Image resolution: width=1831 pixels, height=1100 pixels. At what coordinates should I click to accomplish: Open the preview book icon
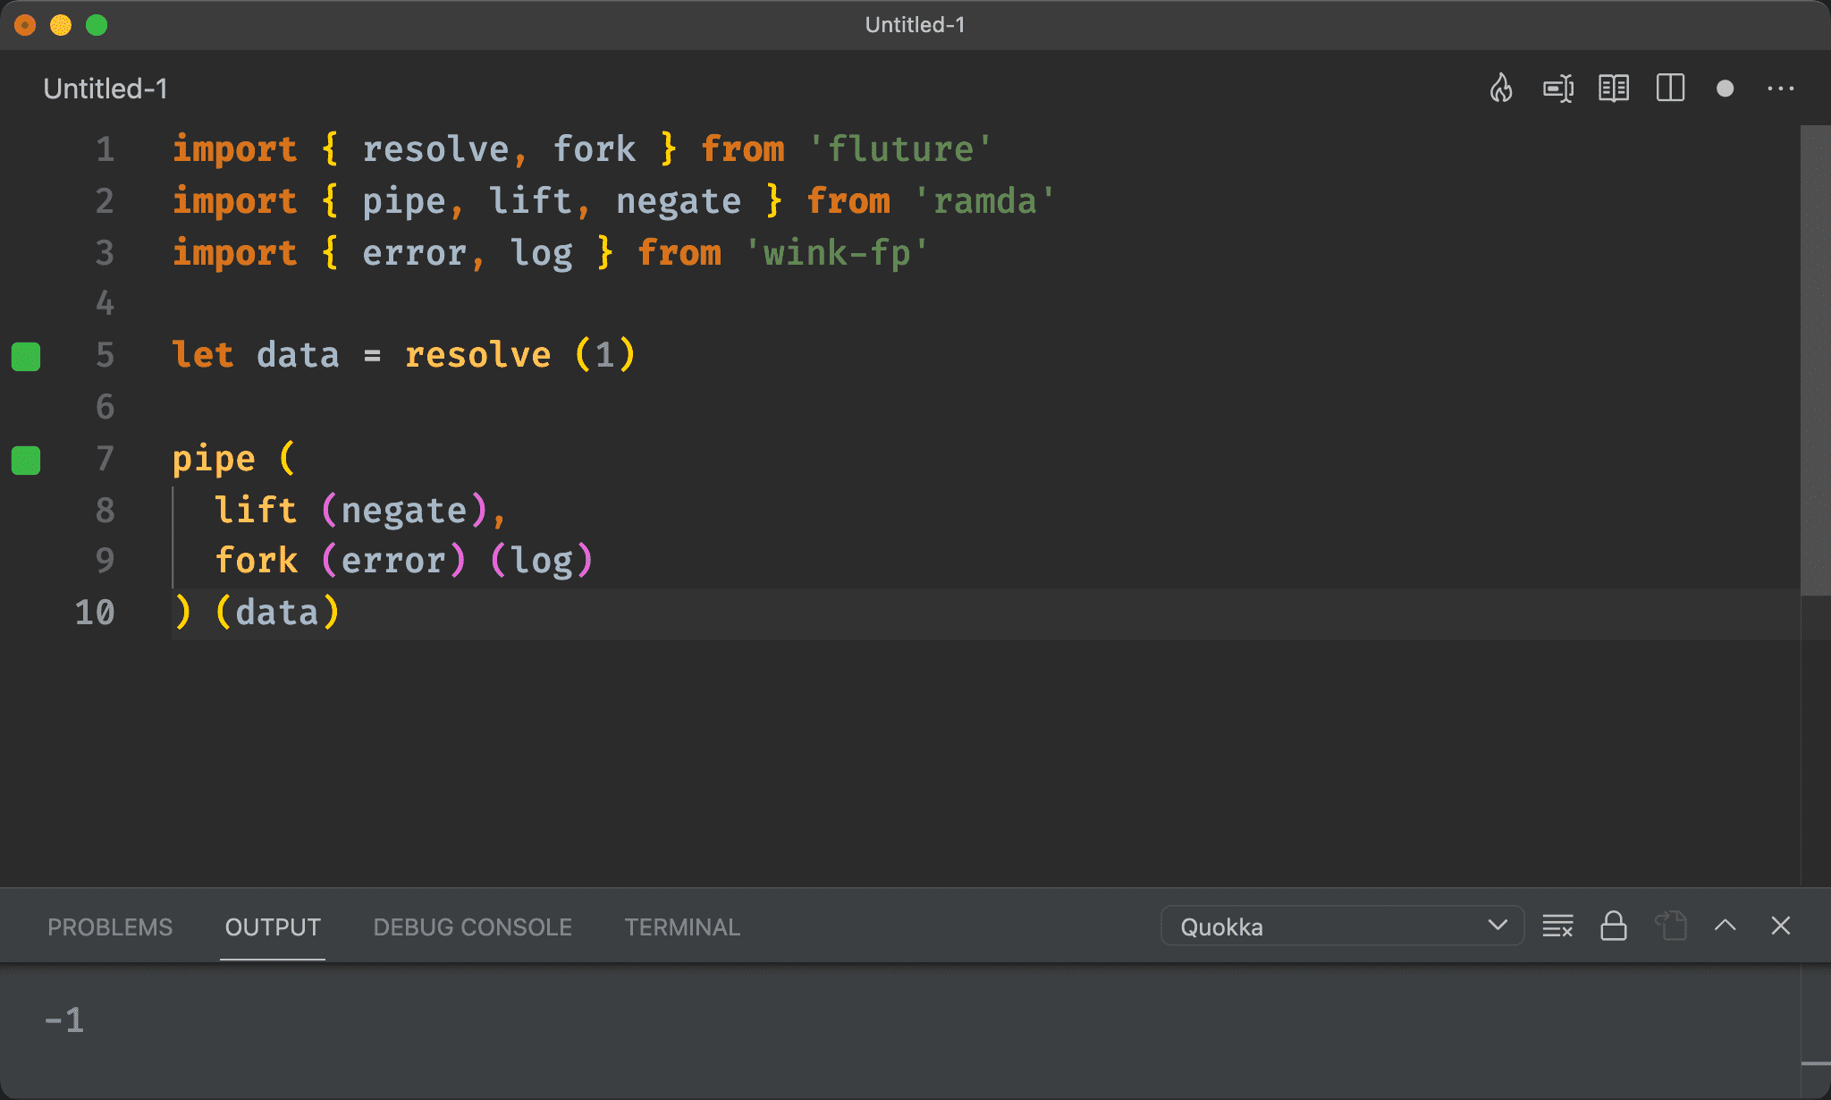pos(1614,89)
